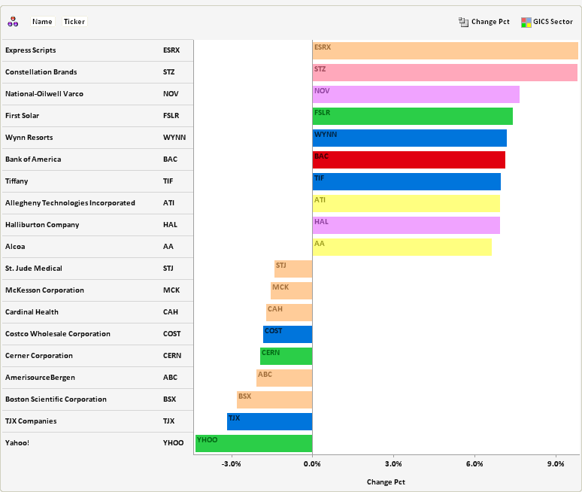The height and width of the screenshot is (492, 582).
Task: Select the STJ negative bar
Action: click(x=293, y=269)
